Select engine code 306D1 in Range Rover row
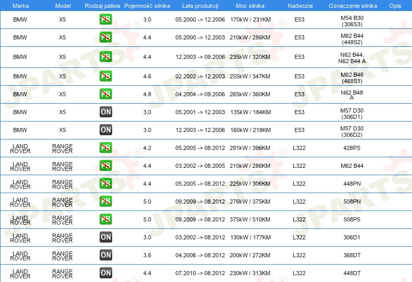Image resolution: width=412 pixels, height=282 pixels. (352, 237)
